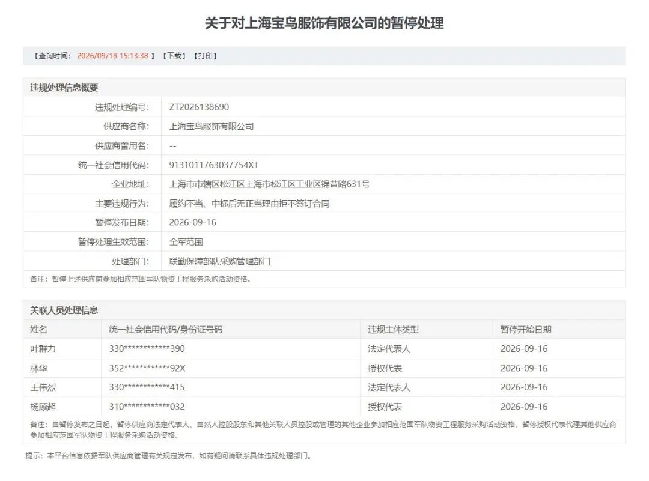Select the scope value 全军范围
The height and width of the screenshot is (481, 649).
tap(186, 242)
